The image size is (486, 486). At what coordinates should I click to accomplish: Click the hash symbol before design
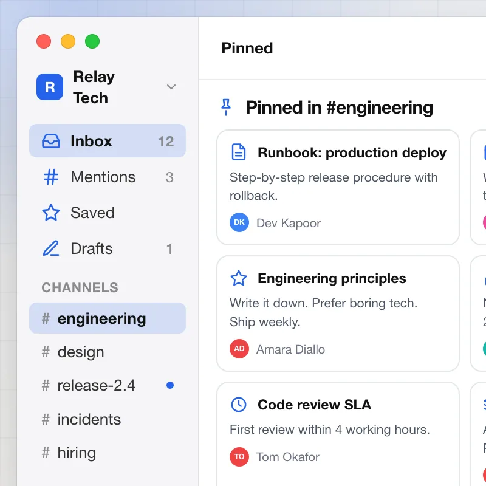pyautogui.click(x=46, y=352)
